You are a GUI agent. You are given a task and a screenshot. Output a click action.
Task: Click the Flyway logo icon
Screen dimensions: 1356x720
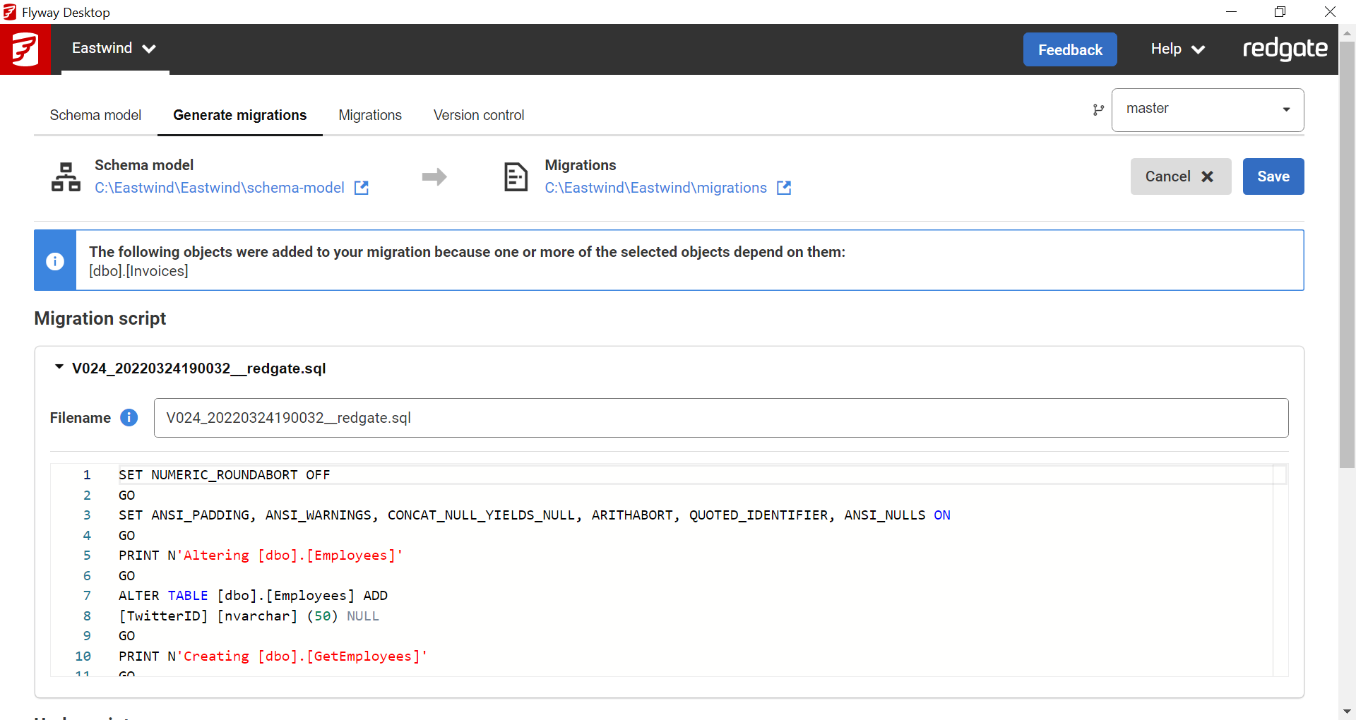tap(25, 49)
